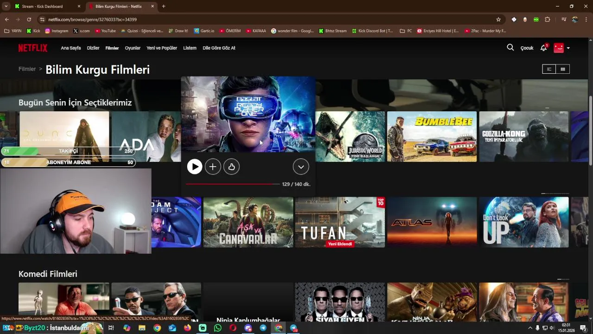Open the tab search dropdown arrow

coord(6,6)
